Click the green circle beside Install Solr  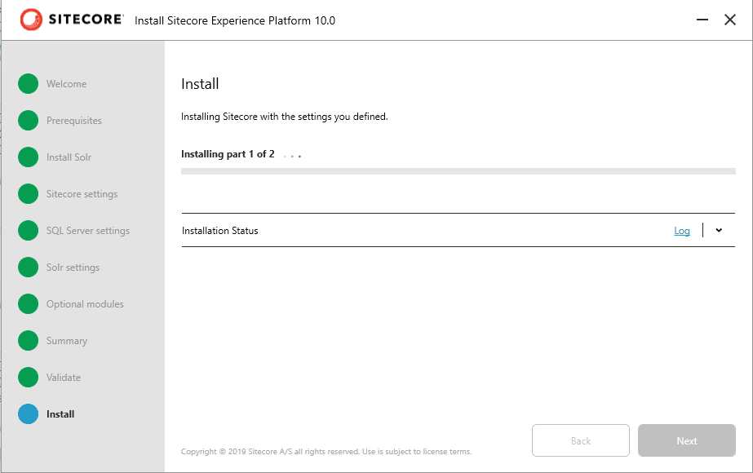point(29,157)
